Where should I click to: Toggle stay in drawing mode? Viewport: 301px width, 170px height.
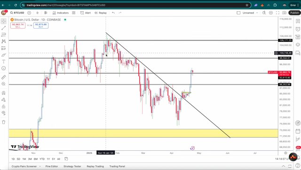tap(3, 100)
